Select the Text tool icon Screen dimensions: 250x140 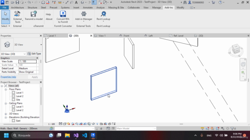tap(76, 2)
